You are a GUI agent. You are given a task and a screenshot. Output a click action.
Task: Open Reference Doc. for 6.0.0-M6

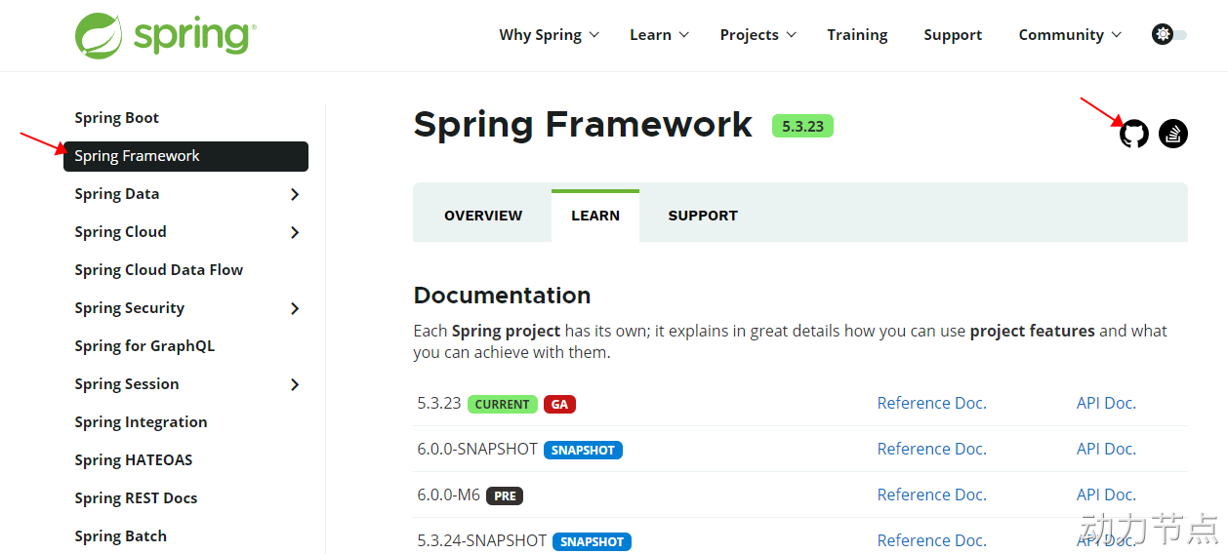pos(931,495)
